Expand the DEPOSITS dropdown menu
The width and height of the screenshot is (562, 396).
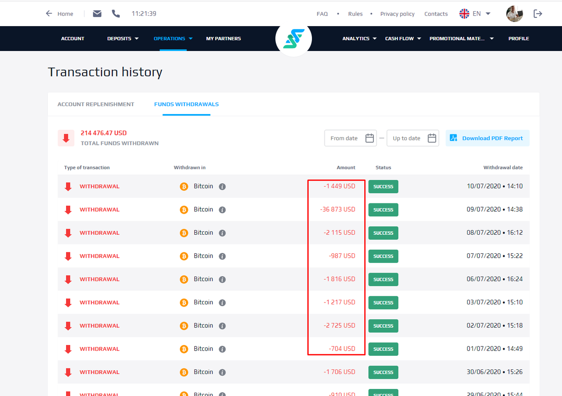point(123,38)
